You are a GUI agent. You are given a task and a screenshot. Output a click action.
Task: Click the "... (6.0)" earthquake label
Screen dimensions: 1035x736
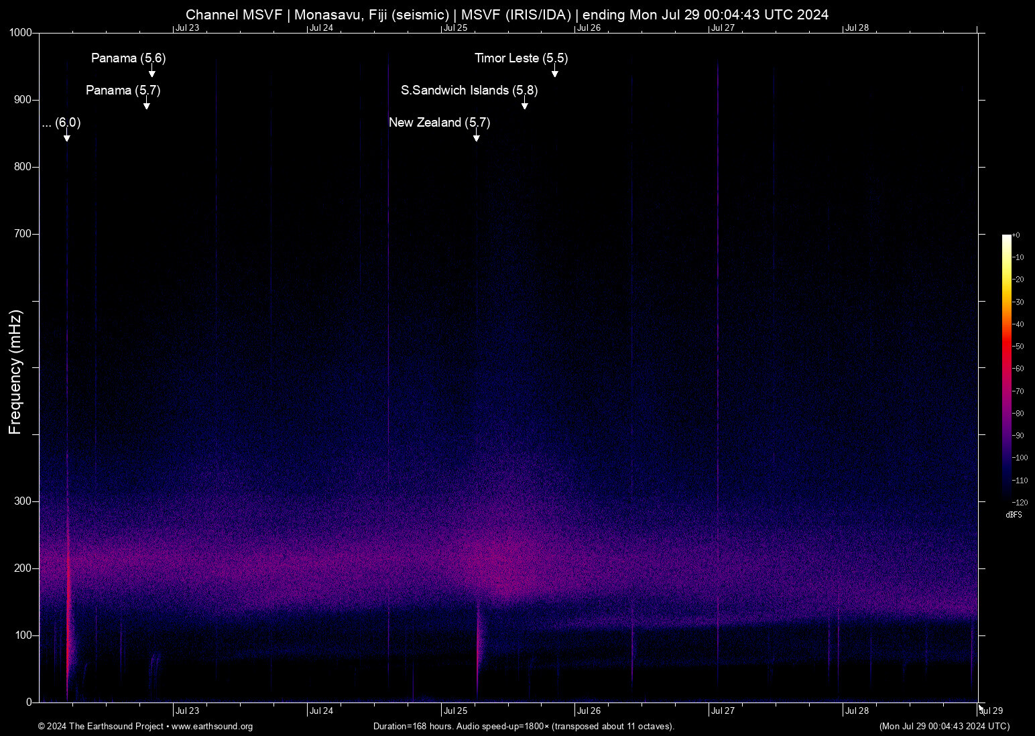tap(61, 123)
